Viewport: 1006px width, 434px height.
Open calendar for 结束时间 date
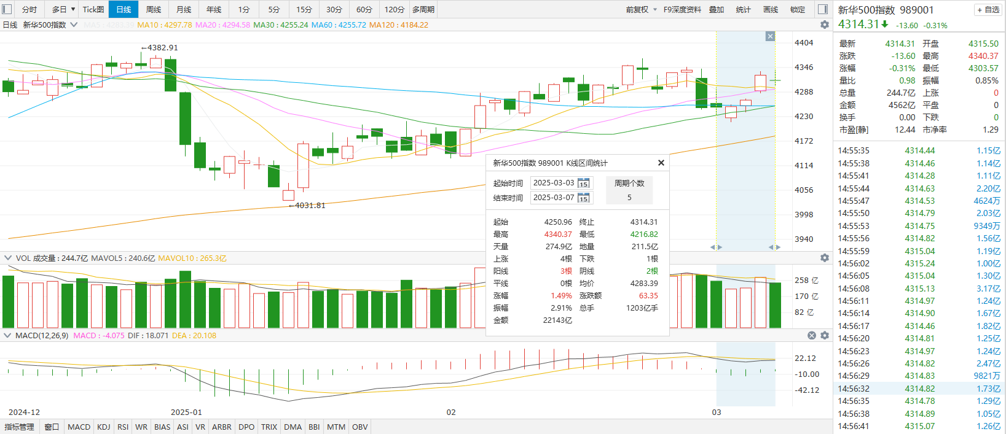584,198
